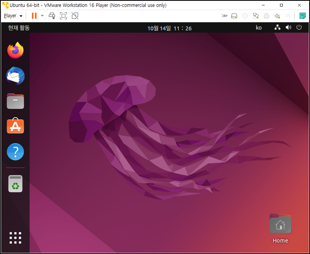
Task: Maximize the VMware Player window
Action: (281, 5)
